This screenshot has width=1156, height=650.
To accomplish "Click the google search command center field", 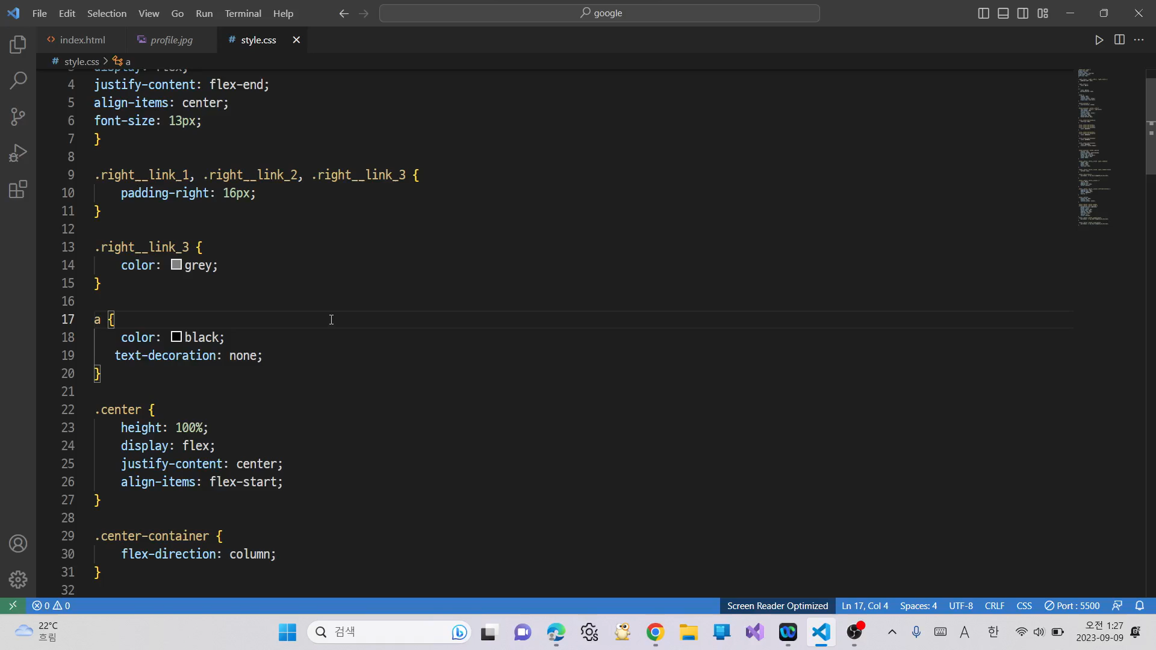I will click(600, 13).
